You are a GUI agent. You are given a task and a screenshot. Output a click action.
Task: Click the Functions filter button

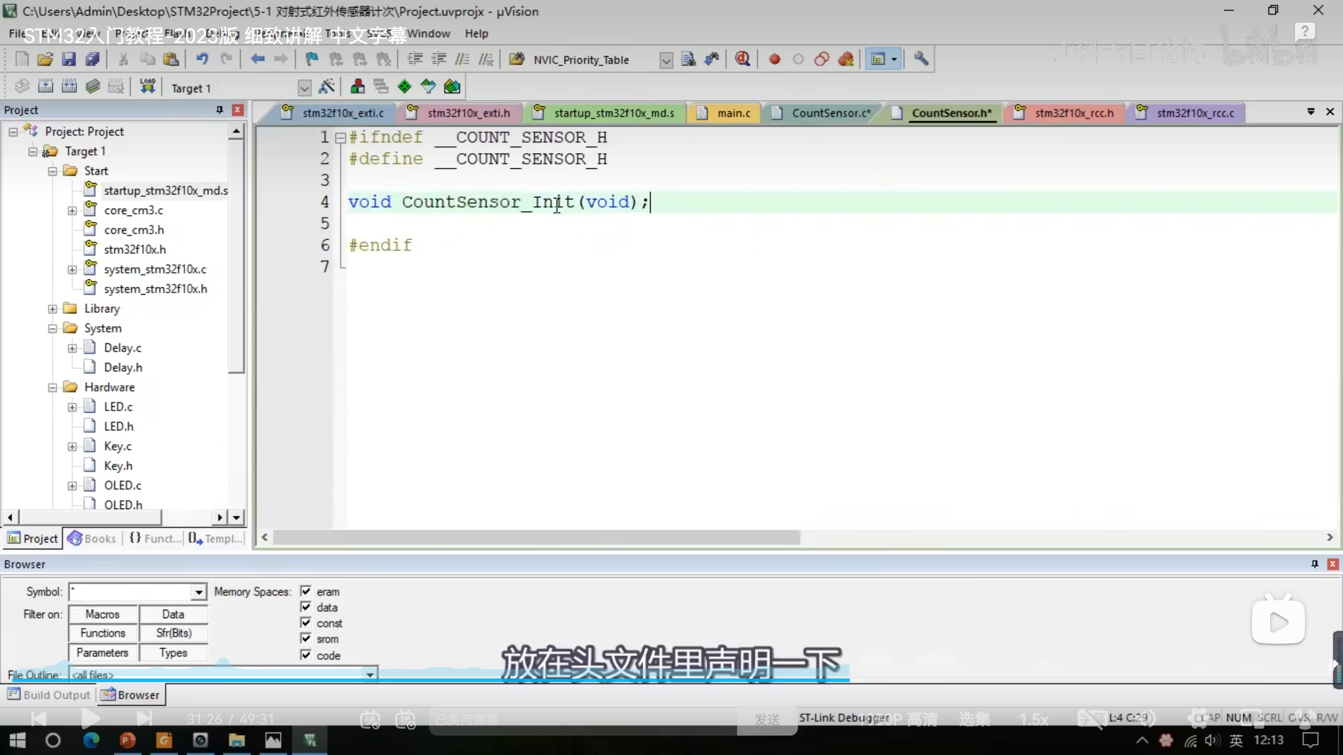tap(103, 633)
